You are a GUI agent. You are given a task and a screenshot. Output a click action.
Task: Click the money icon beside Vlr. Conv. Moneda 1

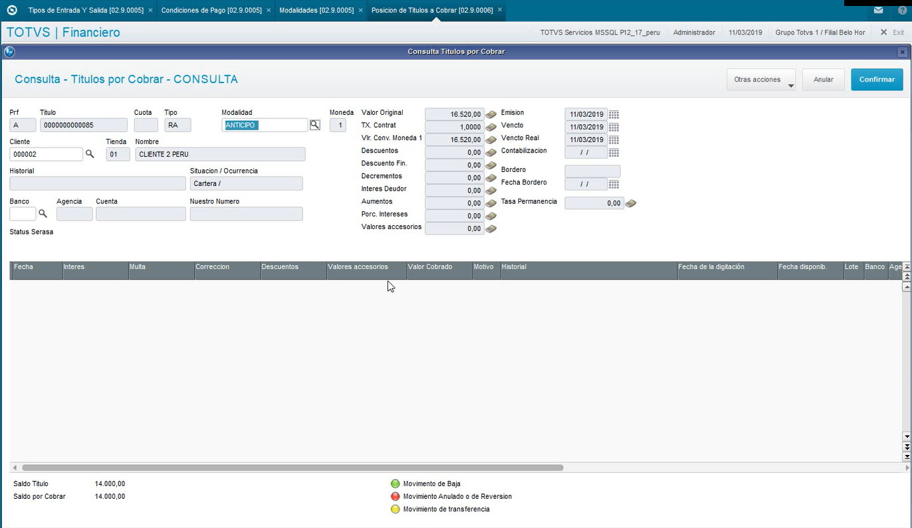[491, 140]
